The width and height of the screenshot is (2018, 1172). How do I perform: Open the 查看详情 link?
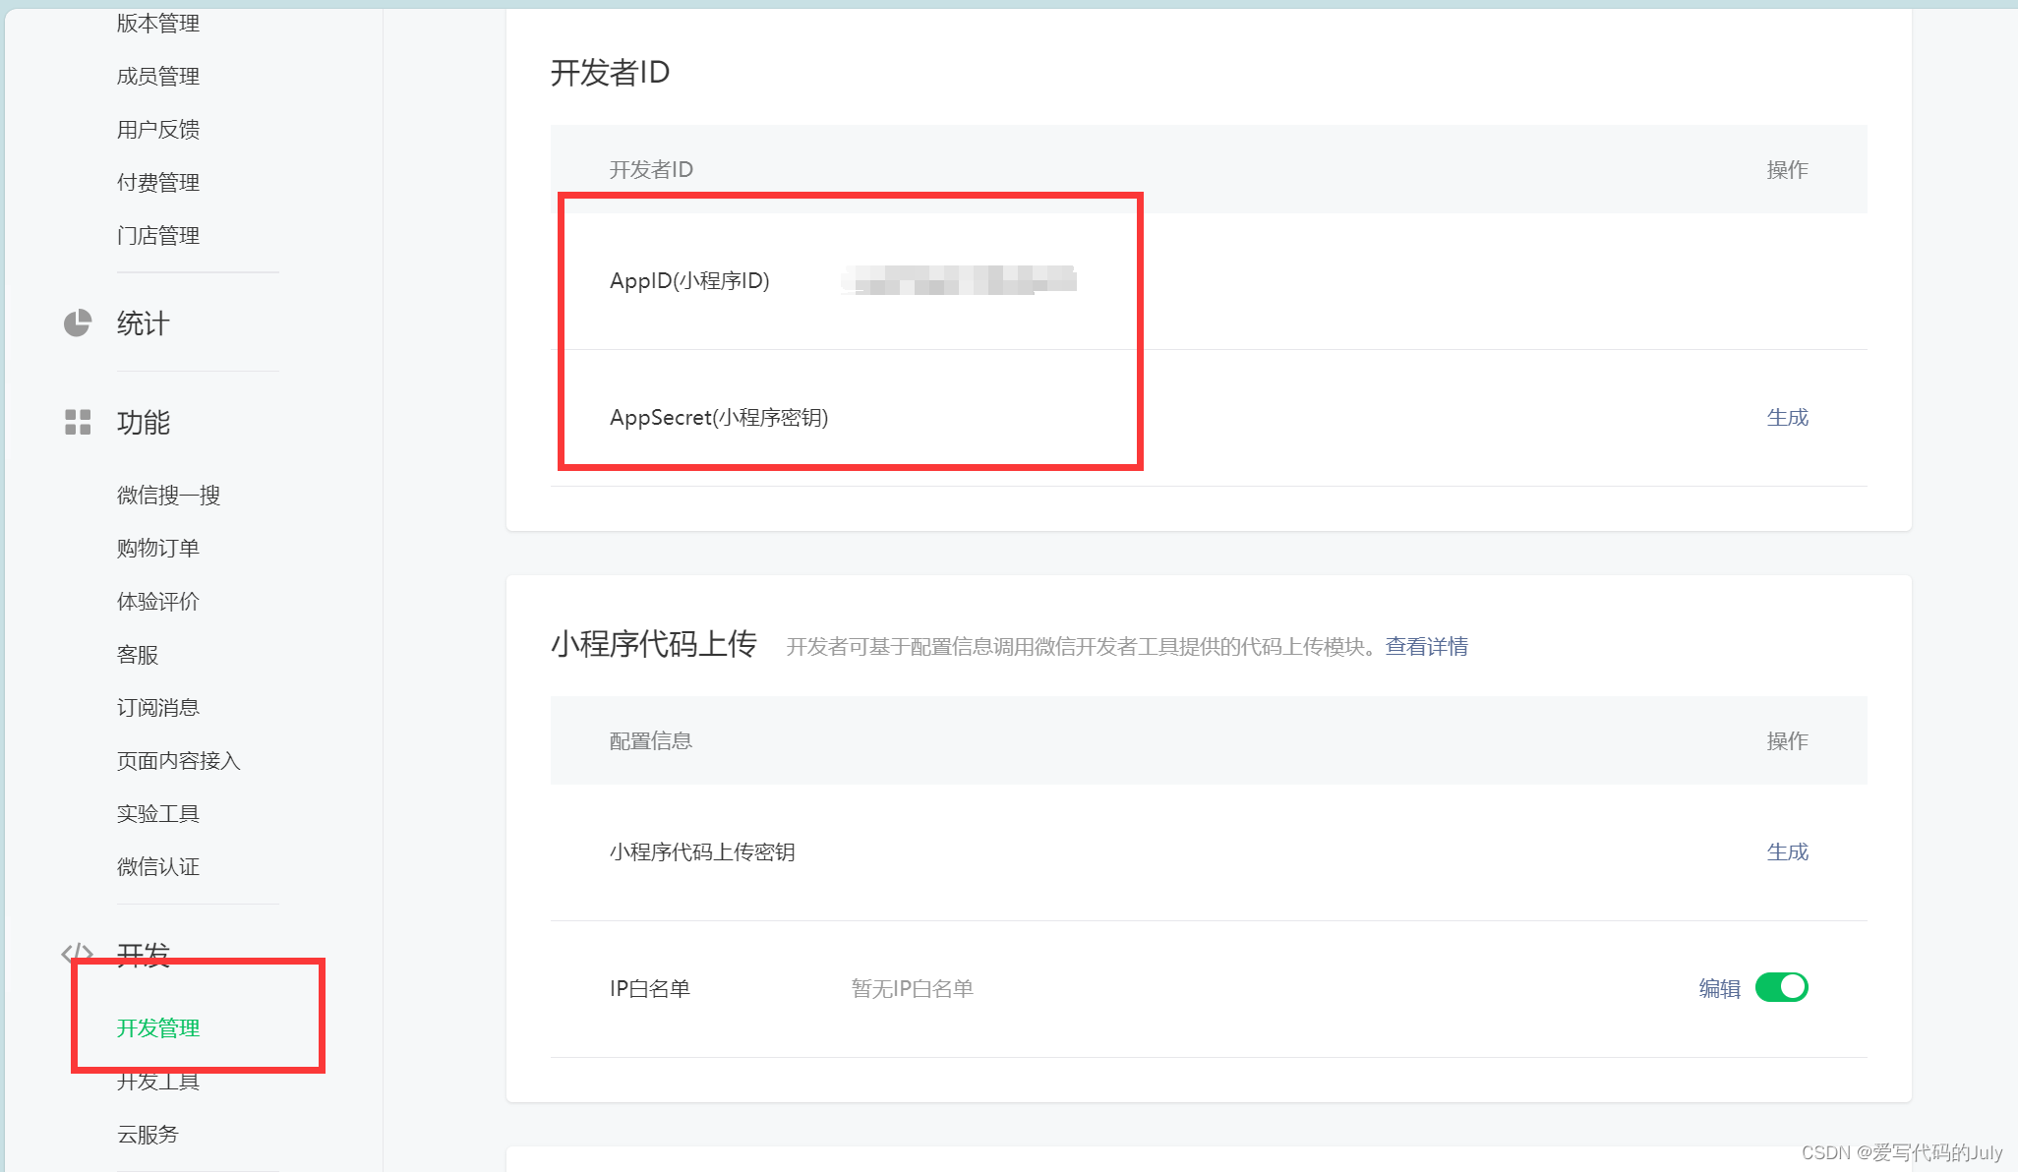point(1426,647)
